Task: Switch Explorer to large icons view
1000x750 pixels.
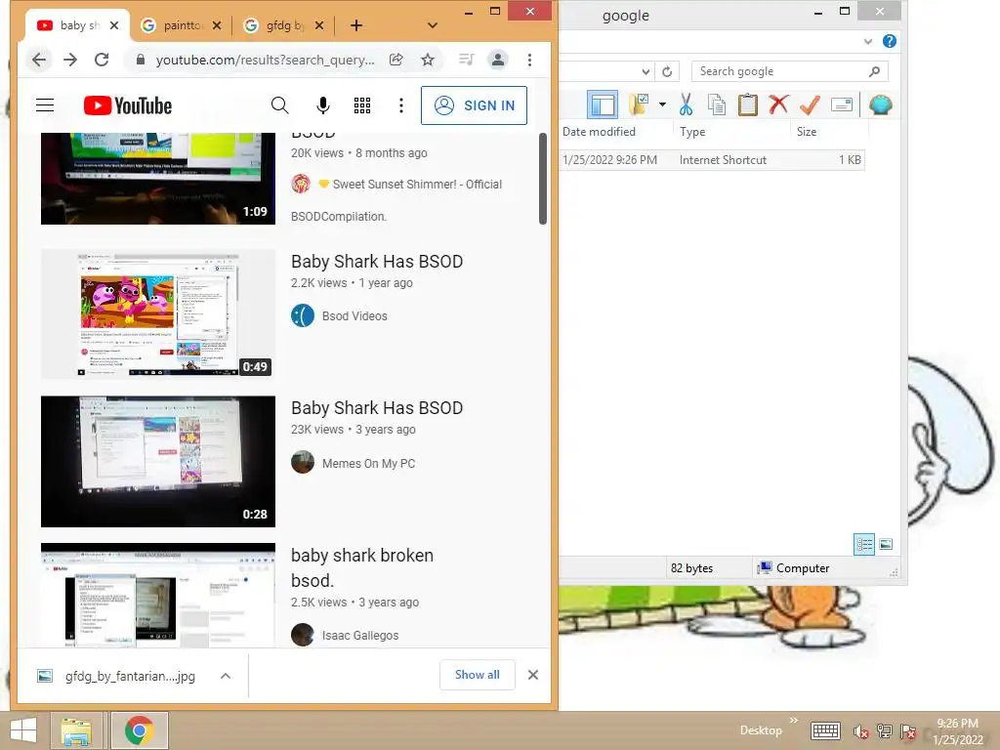Action: [x=886, y=544]
